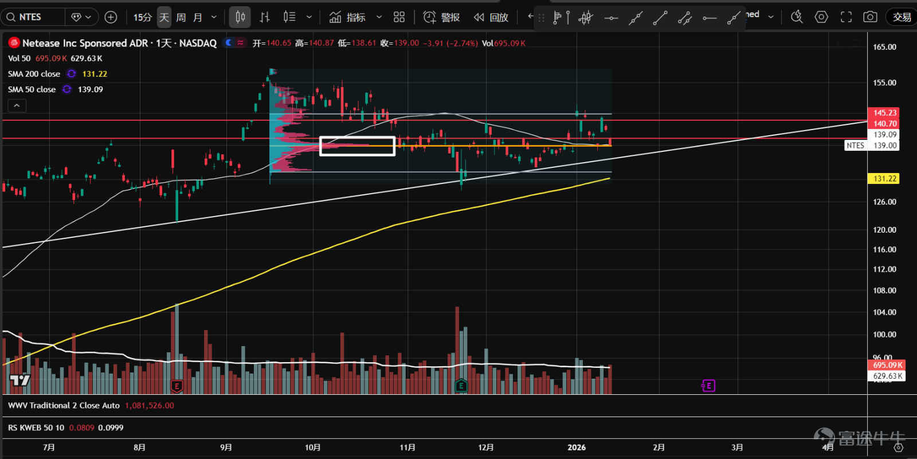The image size is (917, 459).
Task: Open the quick search lightning icon
Action: [x=797, y=17]
